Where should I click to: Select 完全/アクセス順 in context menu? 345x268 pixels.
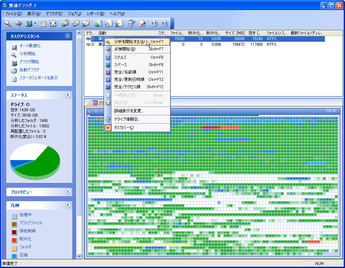(x=137, y=87)
